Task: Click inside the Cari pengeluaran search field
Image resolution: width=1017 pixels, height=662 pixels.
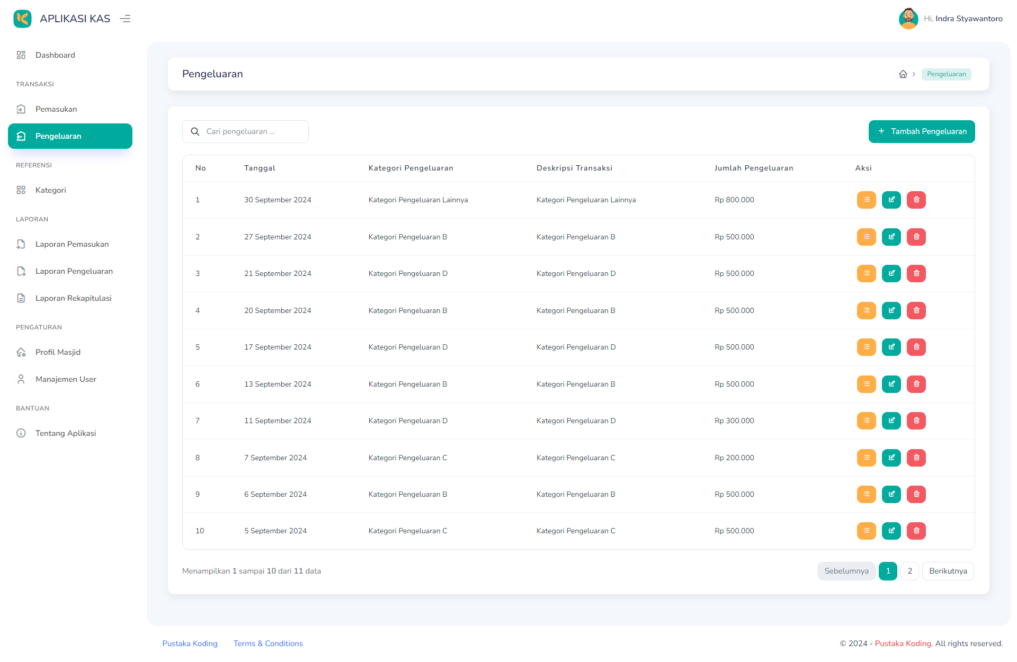Action: pyautogui.click(x=249, y=131)
